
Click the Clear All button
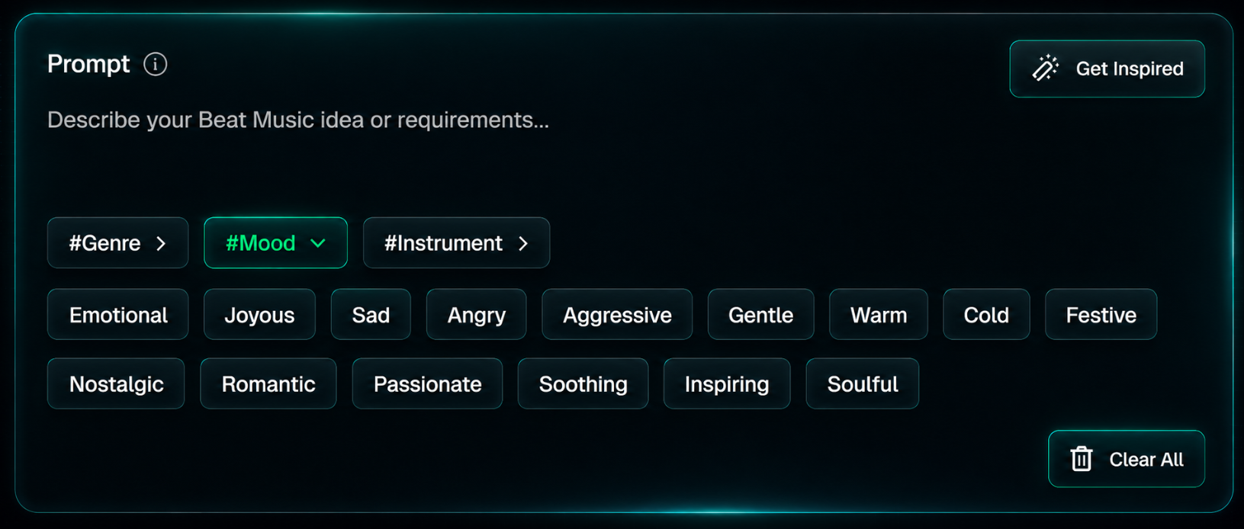coord(1127,459)
